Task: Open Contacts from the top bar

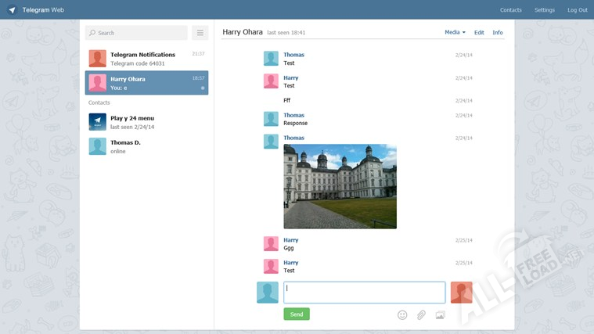Action: tap(510, 10)
